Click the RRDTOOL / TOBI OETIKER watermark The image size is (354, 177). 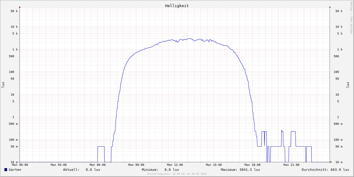click(x=351, y=18)
